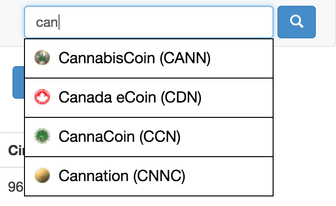This screenshot has height=206, width=336.
Task: Click the CannabisCoin green leaf coin icon
Action: tap(42, 57)
